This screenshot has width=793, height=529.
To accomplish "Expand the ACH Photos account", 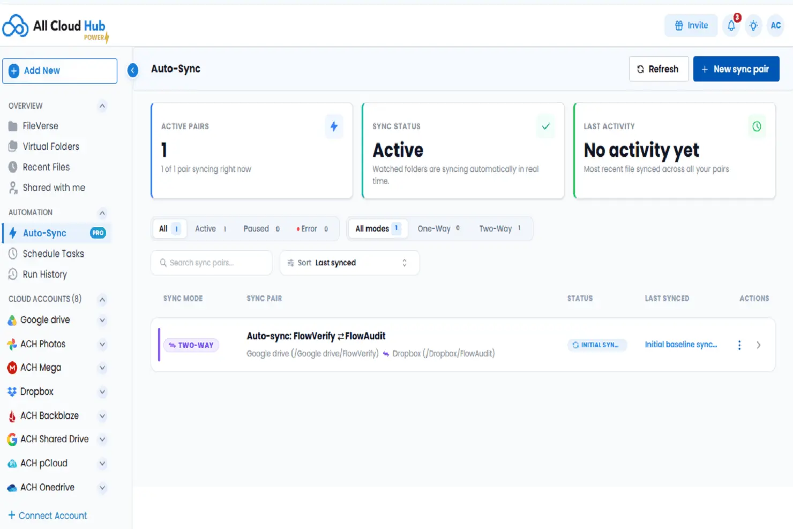I will [x=102, y=344].
